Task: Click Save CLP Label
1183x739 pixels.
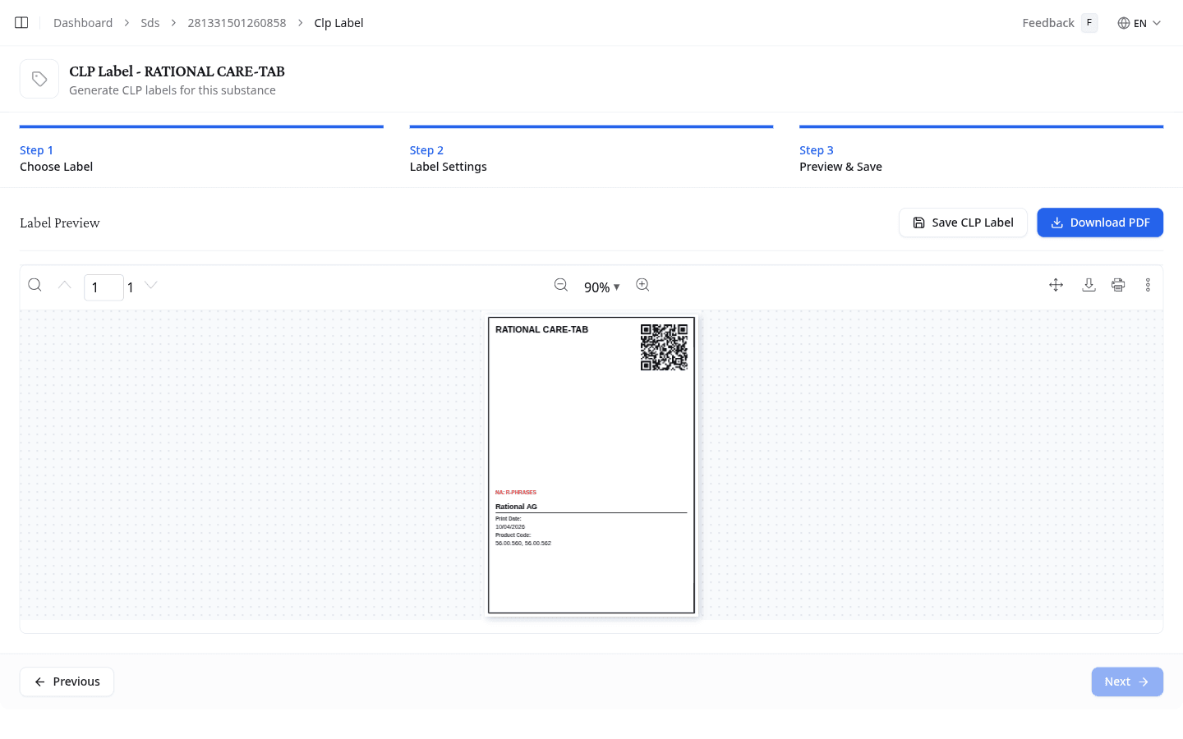Action: [963, 222]
